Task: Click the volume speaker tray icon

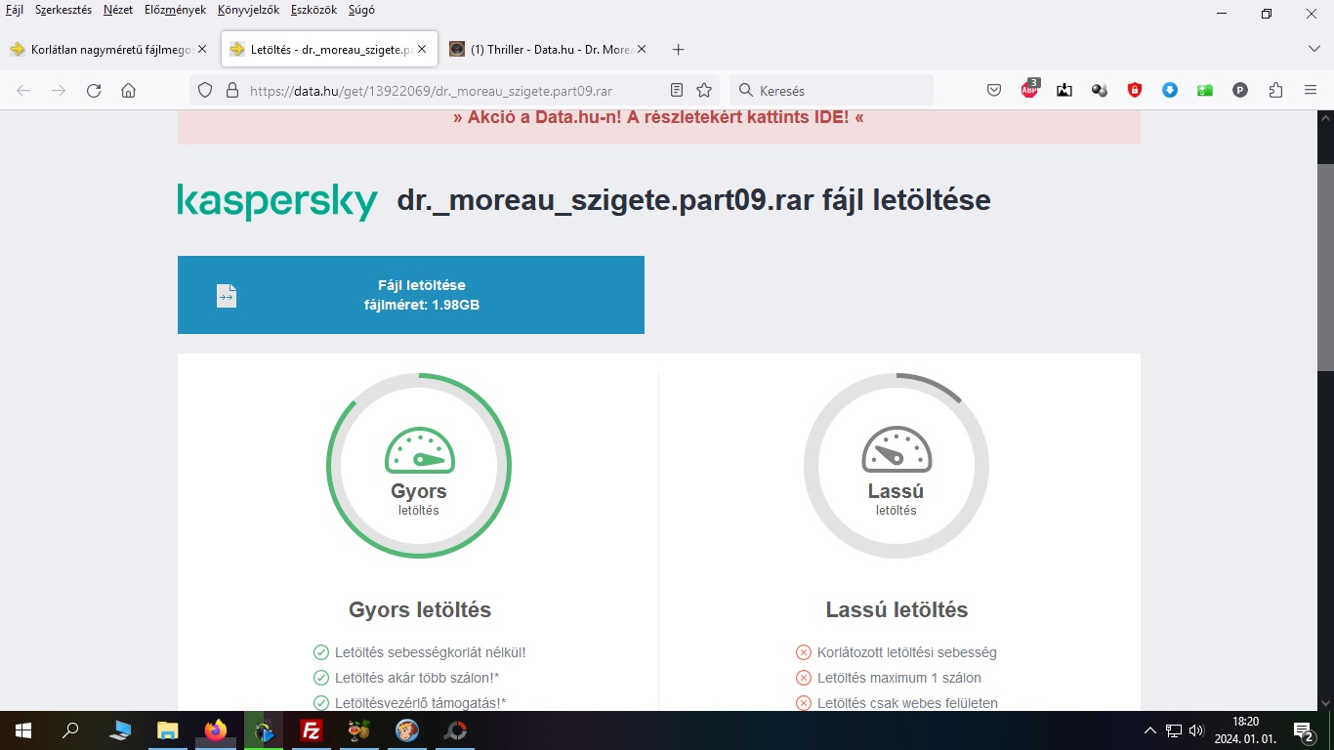Action: pyautogui.click(x=1196, y=730)
